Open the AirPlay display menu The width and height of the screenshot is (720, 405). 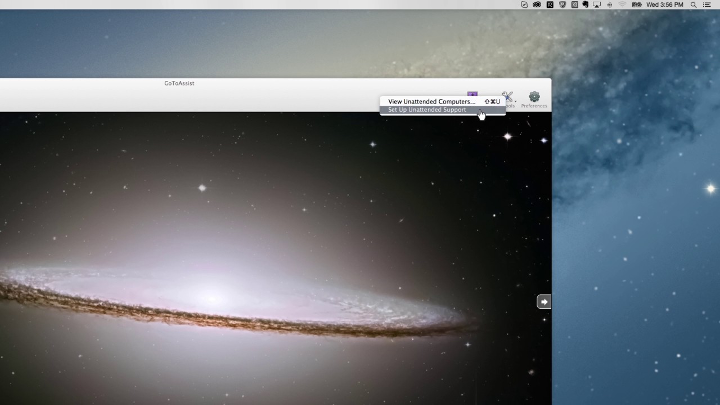click(597, 4)
